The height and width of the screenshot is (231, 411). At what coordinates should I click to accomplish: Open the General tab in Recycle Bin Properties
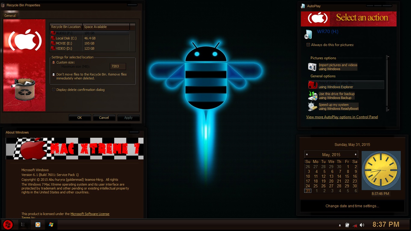point(10,16)
